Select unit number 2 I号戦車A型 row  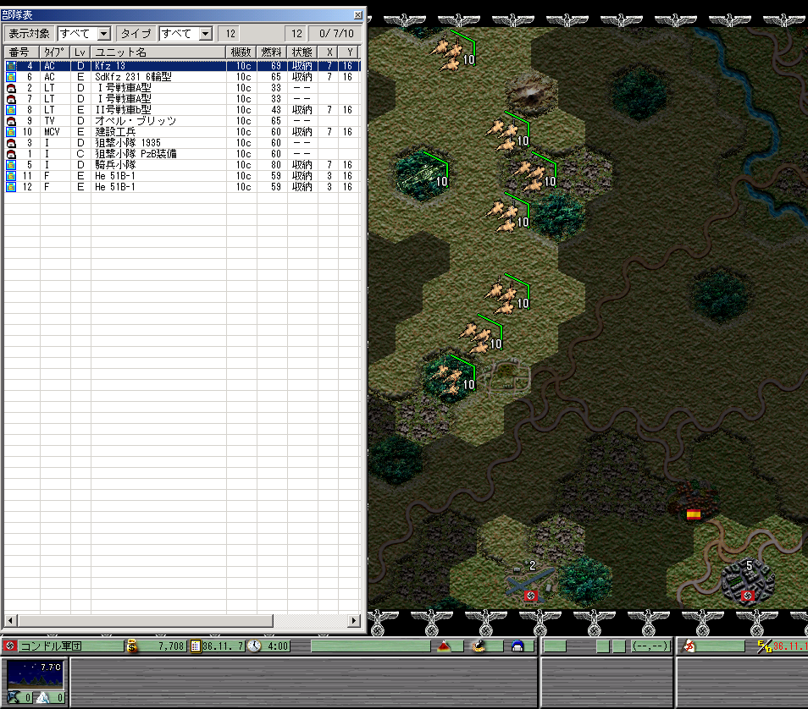pos(182,88)
